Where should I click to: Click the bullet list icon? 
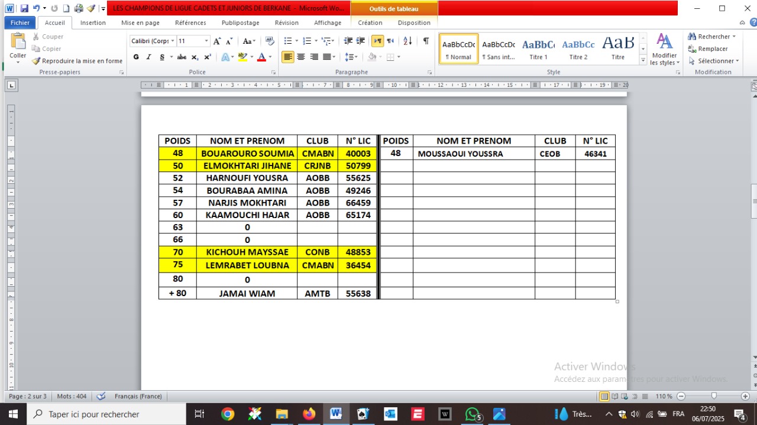pyautogui.click(x=288, y=41)
